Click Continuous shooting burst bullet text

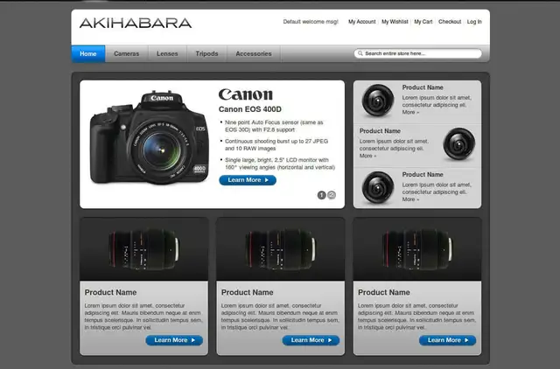pyautogui.click(x=276, y=145)
